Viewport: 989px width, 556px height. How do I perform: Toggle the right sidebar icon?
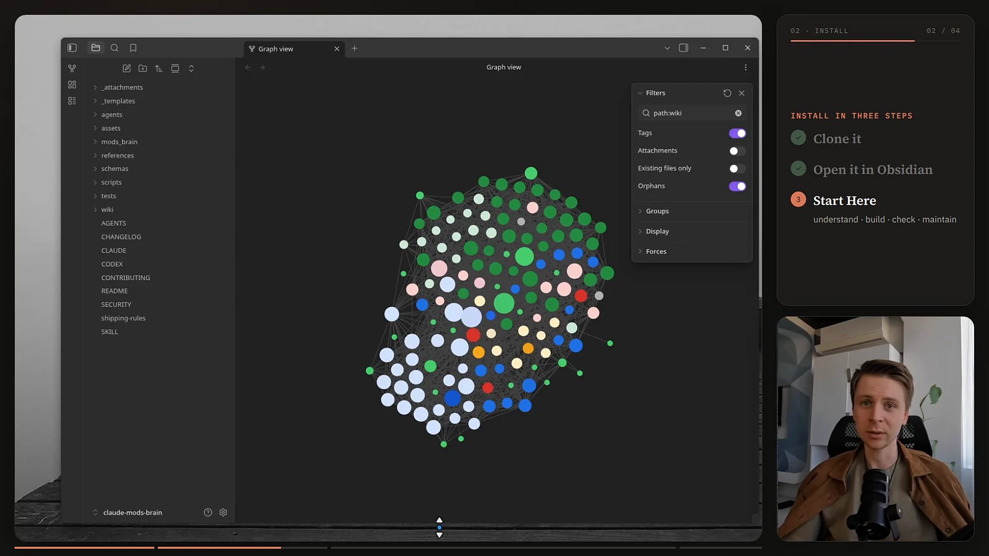[684, 48]
